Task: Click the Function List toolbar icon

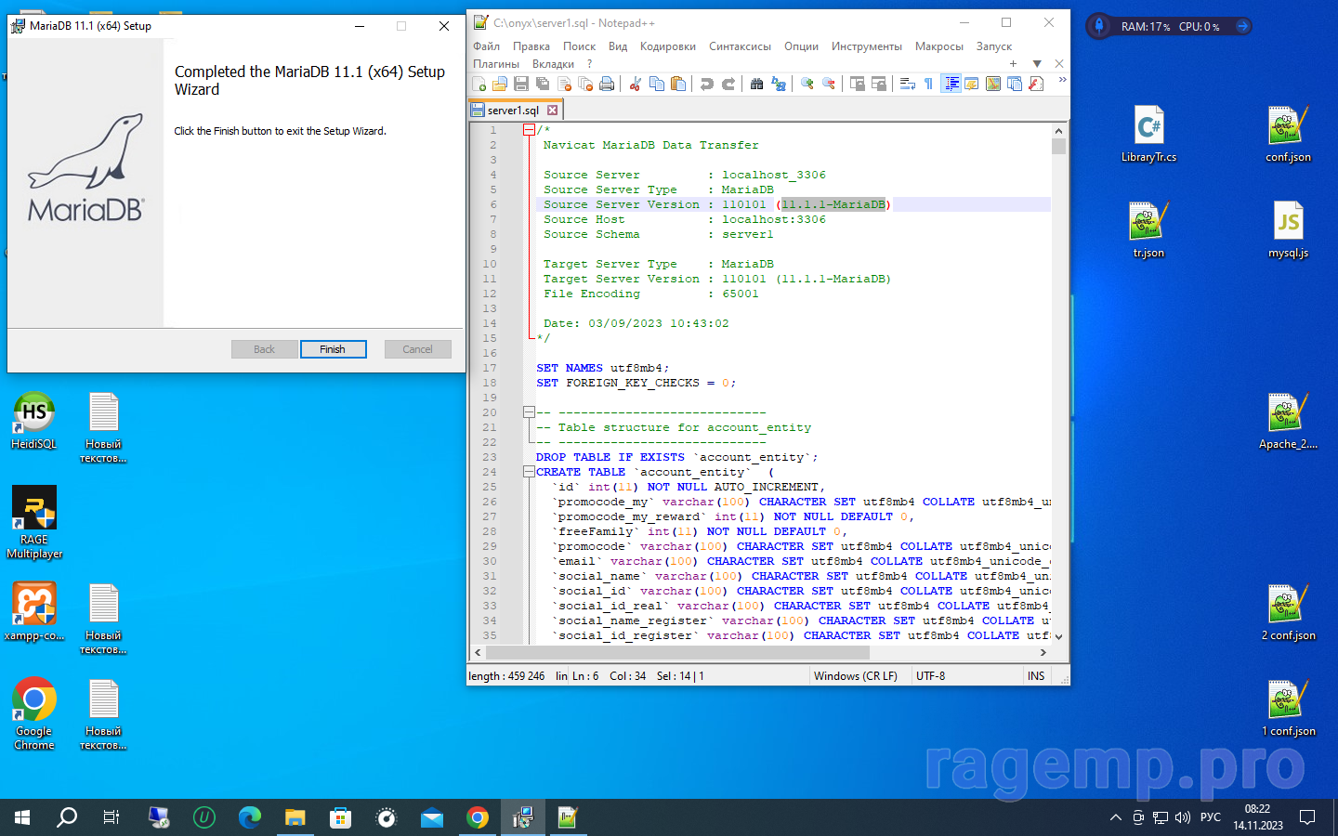Action: coord(1036,84)
